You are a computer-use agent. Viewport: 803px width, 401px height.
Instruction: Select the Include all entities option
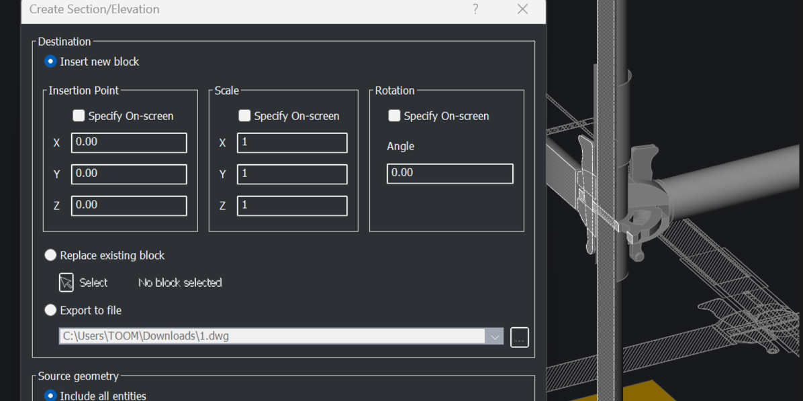[x=50, y=396]
